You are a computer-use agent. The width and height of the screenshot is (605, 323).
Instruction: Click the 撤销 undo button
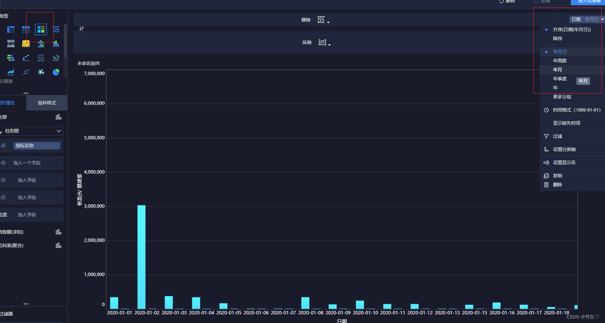click(507, 2)
